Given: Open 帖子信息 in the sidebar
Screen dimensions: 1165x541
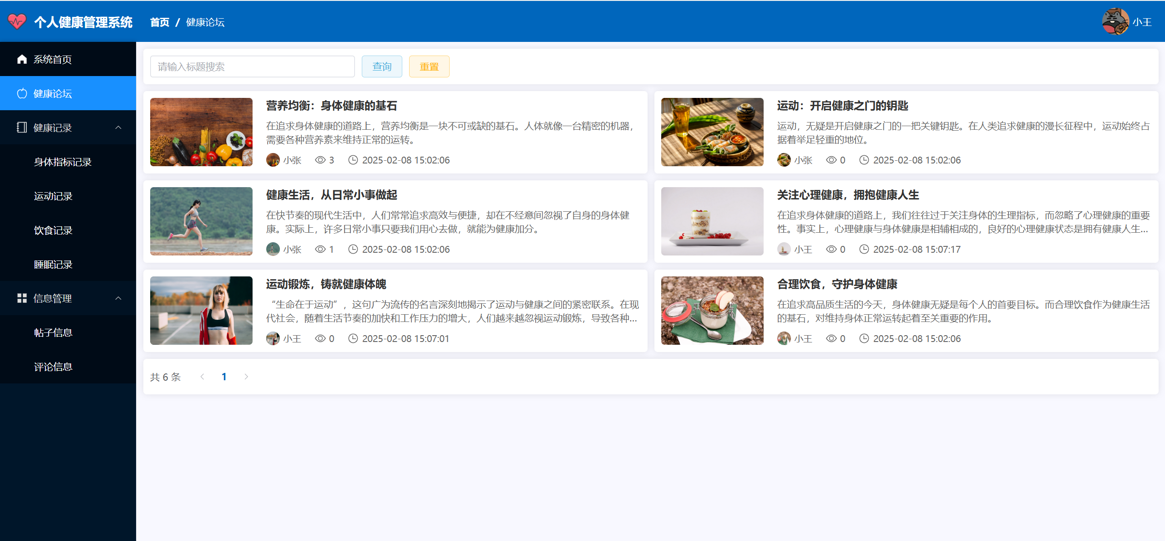Looking at the screenshot, I should tap(53, 332).
